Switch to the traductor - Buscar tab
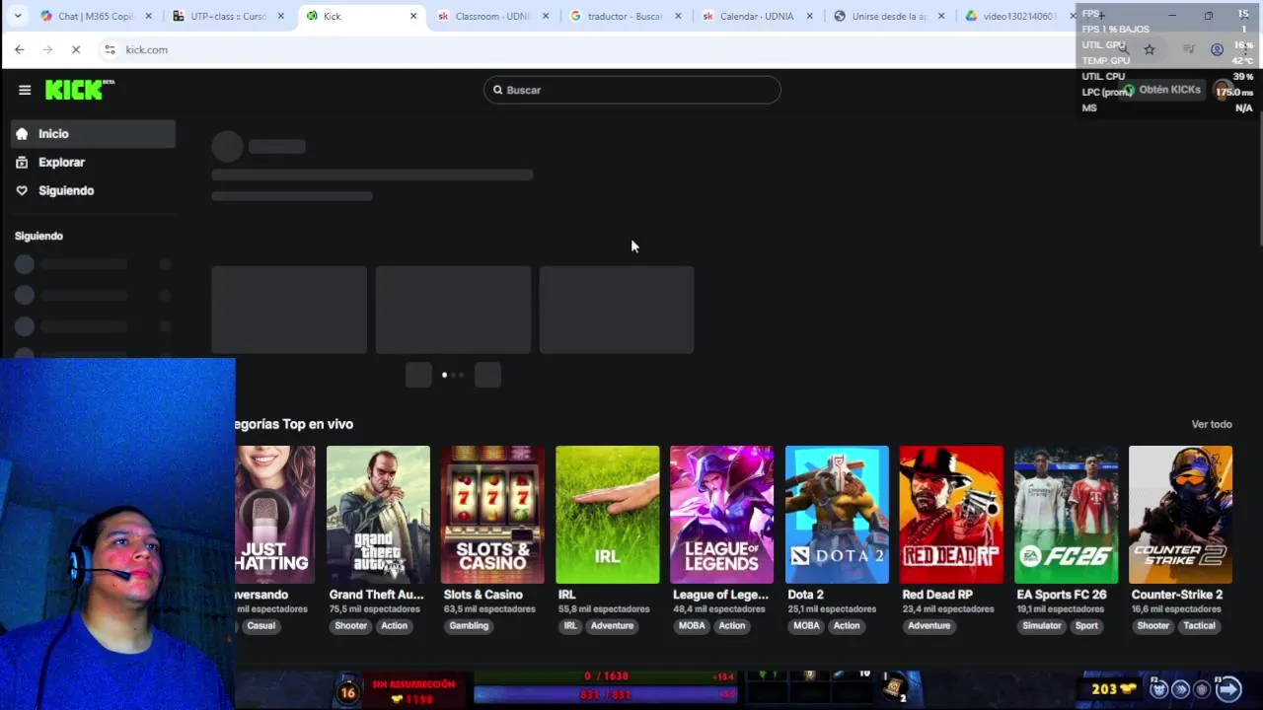The height and width of the screenshot is (710, 1263). pos(624,16)
